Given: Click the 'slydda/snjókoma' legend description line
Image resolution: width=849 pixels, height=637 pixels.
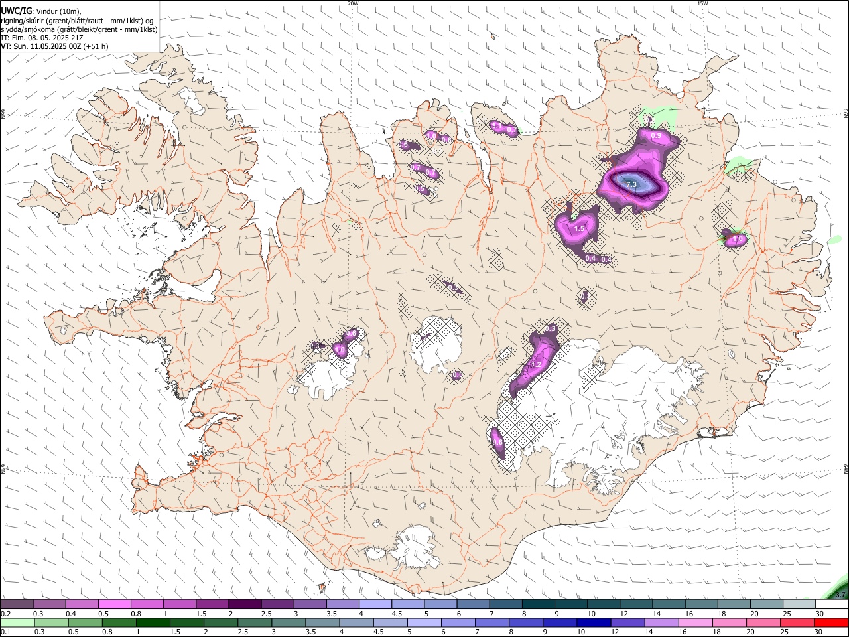Looking at the screenshot, I should pyautogui.click(x=80, y=29).
